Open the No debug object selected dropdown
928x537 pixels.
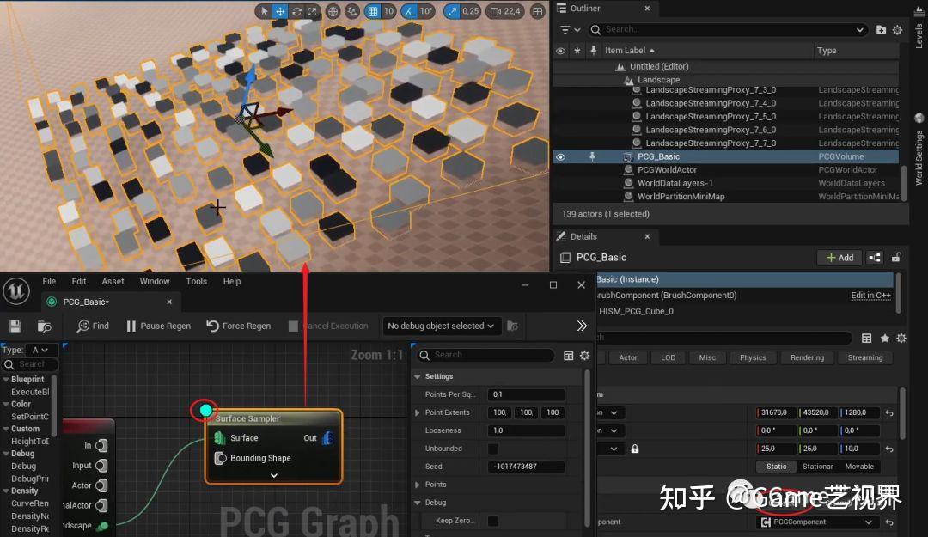tap(441, 326)
